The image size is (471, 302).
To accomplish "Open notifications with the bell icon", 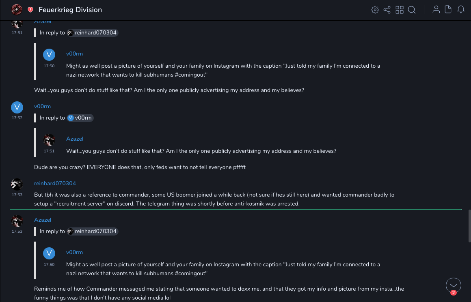I will [461, 10].
